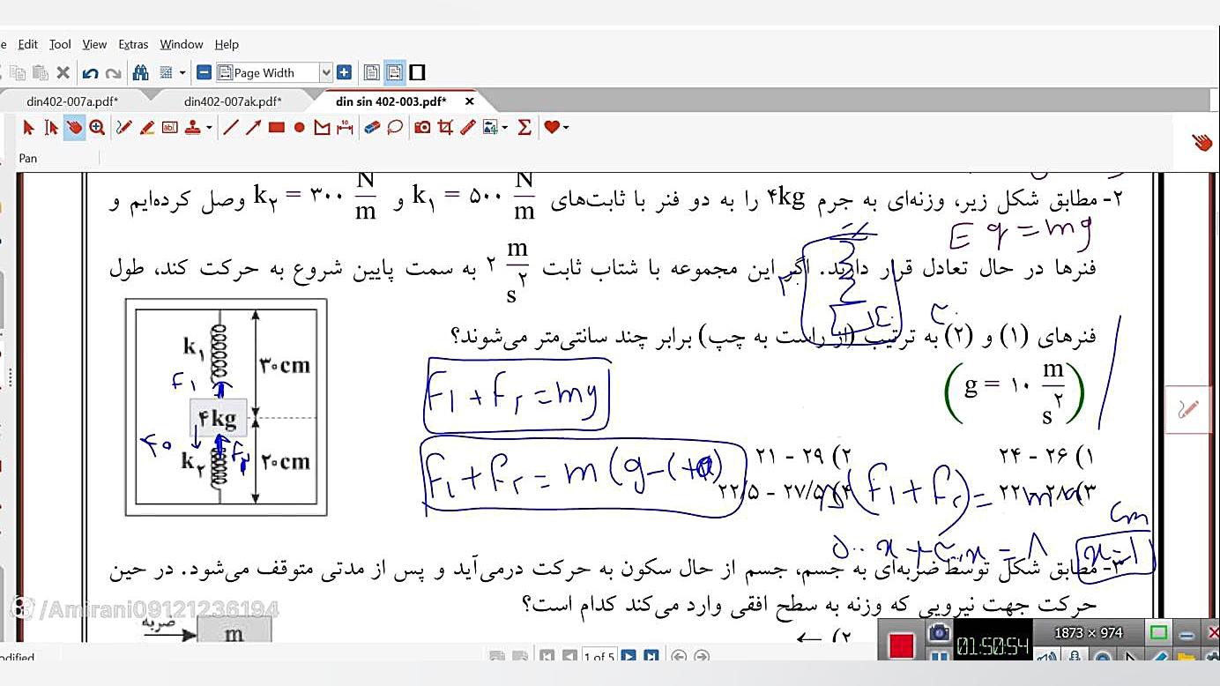Click the next view forward arrow
The width and height of the screenshot is (1220, 686).
tap(702, 657)
